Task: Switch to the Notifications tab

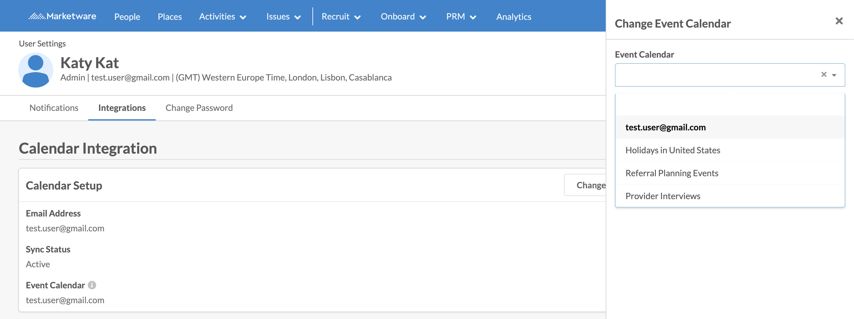Action: [54, 108]
